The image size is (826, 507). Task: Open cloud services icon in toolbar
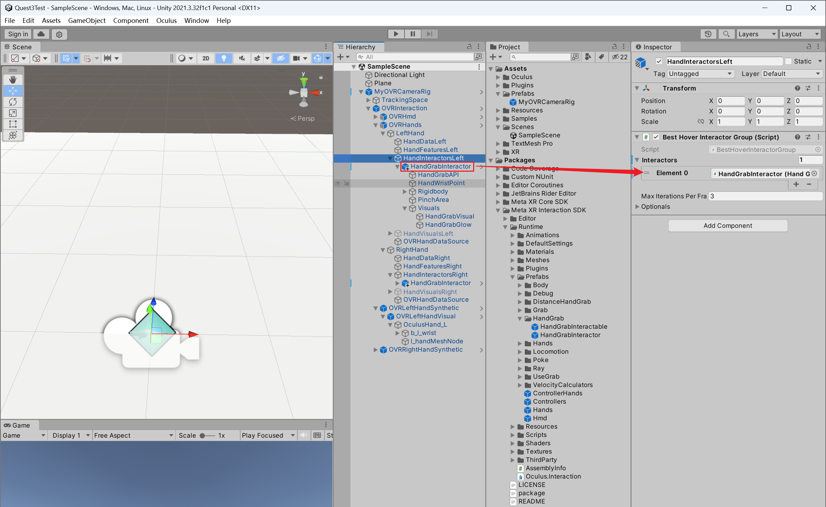coord(41,34)
